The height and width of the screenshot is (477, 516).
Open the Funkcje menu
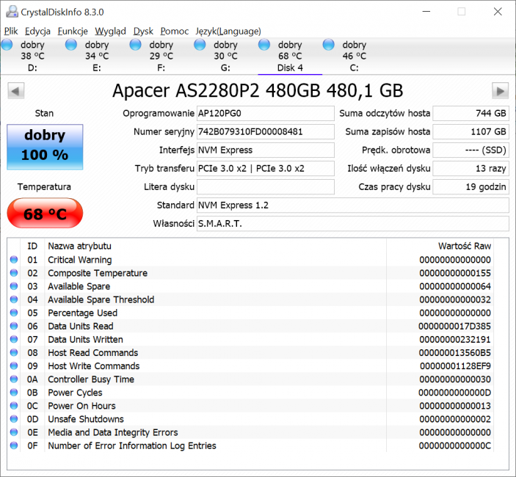click(73, 32)
